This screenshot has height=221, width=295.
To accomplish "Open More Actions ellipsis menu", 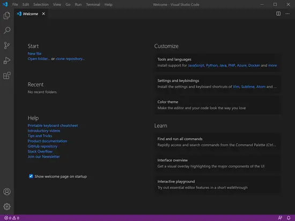I will tap(287, 13).
